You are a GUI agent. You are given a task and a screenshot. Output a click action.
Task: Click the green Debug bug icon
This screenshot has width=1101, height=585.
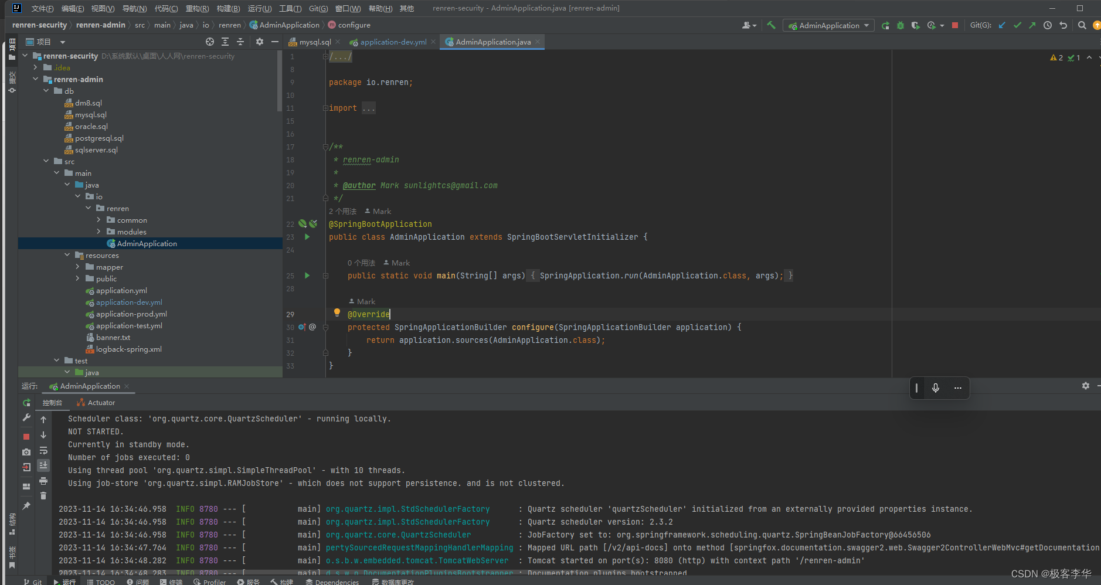pyautogui.click(x=900, y=25)
